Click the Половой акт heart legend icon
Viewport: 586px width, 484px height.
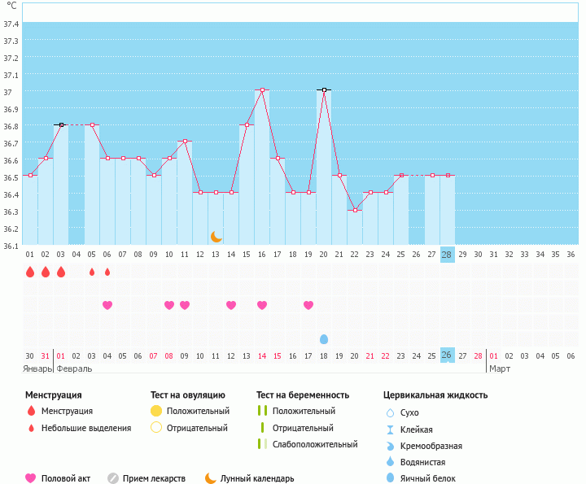coord(31,478)
